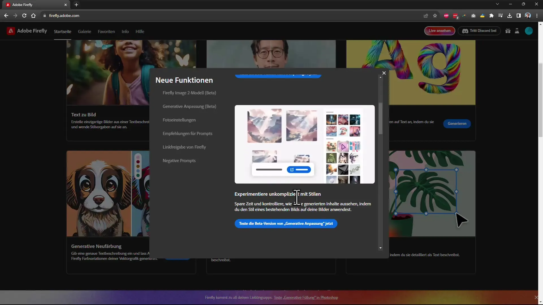Open the Hilfe menu

pos(140,31)
